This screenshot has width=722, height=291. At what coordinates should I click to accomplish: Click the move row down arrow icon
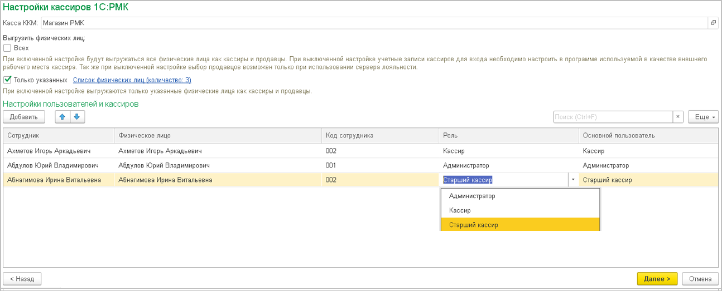(76, 117)
